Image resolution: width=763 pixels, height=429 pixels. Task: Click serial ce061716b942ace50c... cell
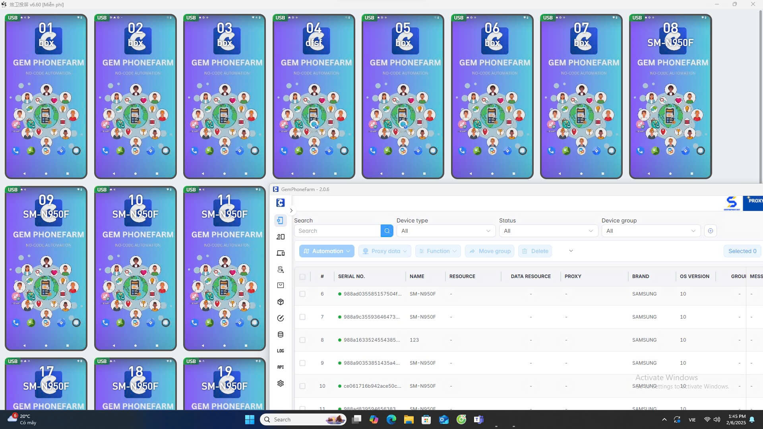point(372,386)
